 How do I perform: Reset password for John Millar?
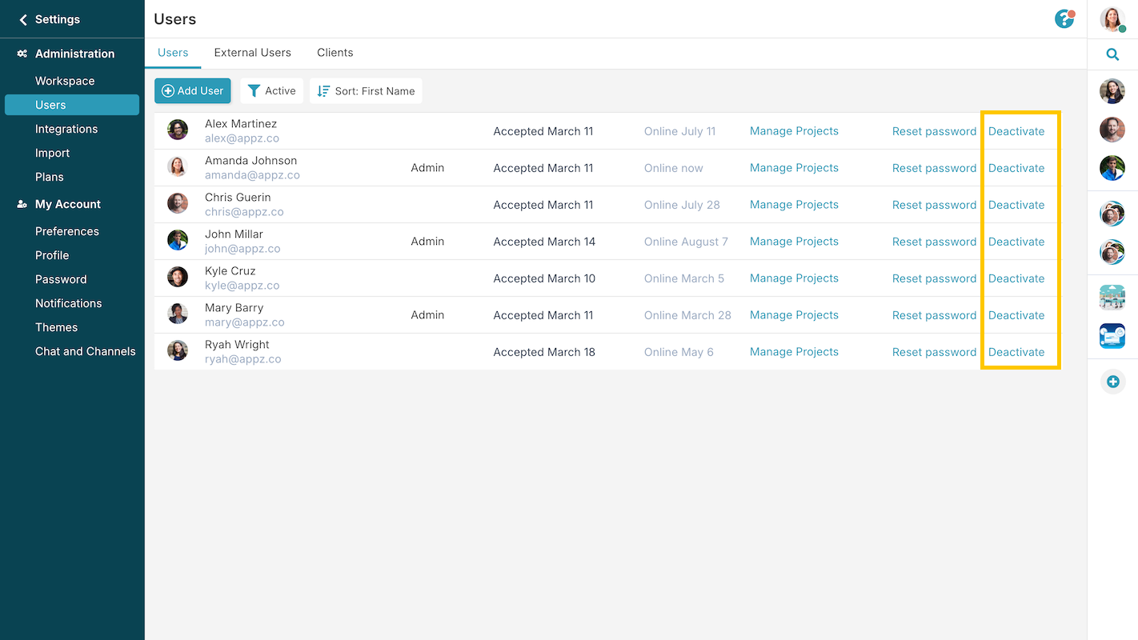[934, 242]
